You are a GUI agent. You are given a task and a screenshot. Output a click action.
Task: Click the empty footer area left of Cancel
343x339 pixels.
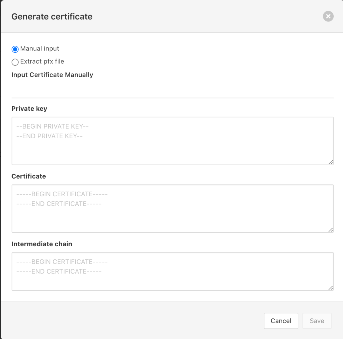pos(134,321)
